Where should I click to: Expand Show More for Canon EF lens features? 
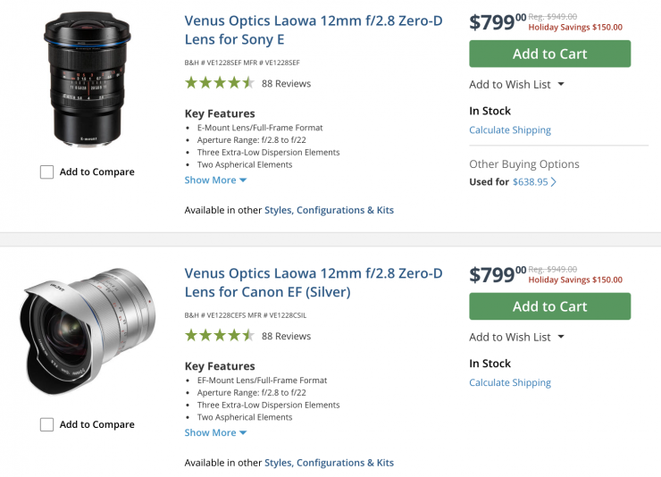click(x=215, y=433)
